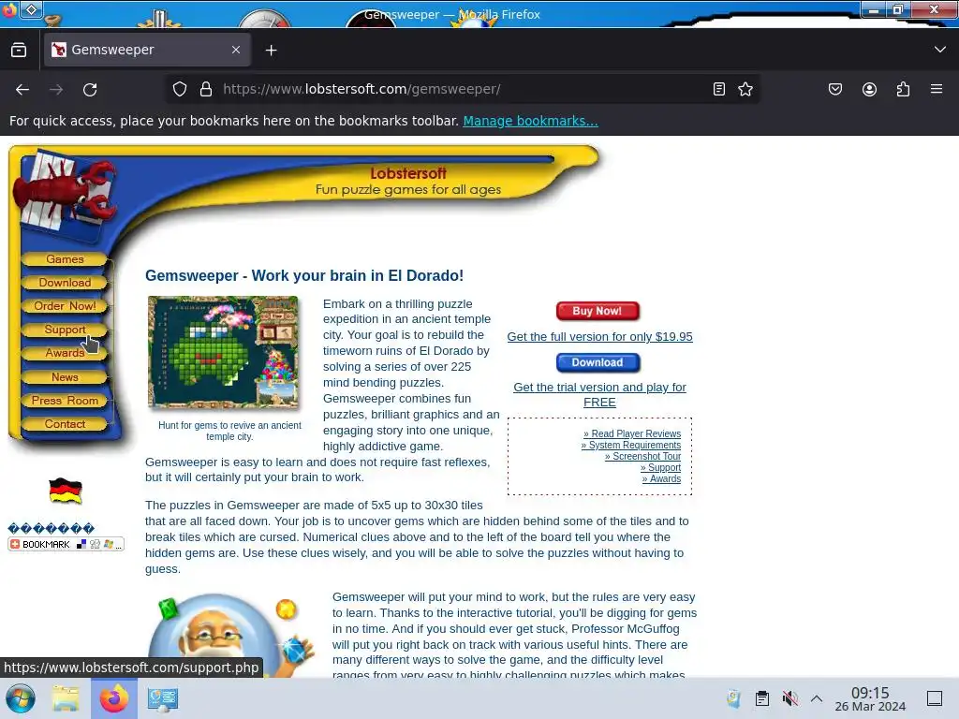
Task: Open Manage bookmarks link
Action: click(x=530, y=121)
